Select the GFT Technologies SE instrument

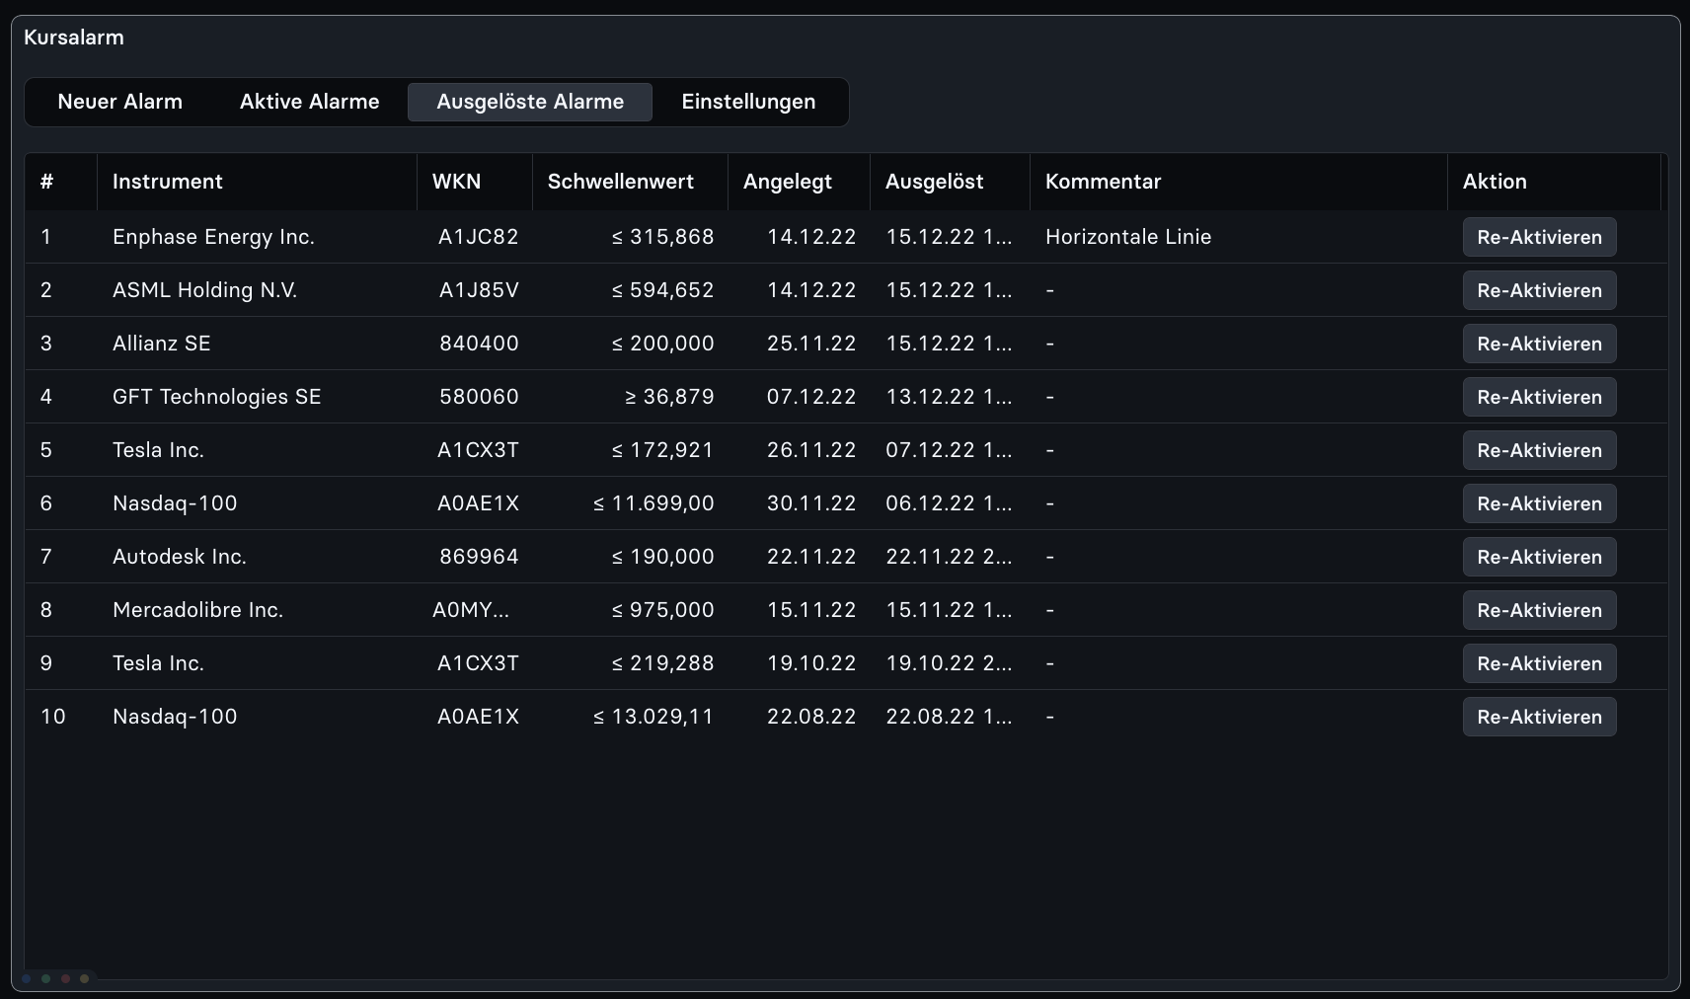point(217,397)
